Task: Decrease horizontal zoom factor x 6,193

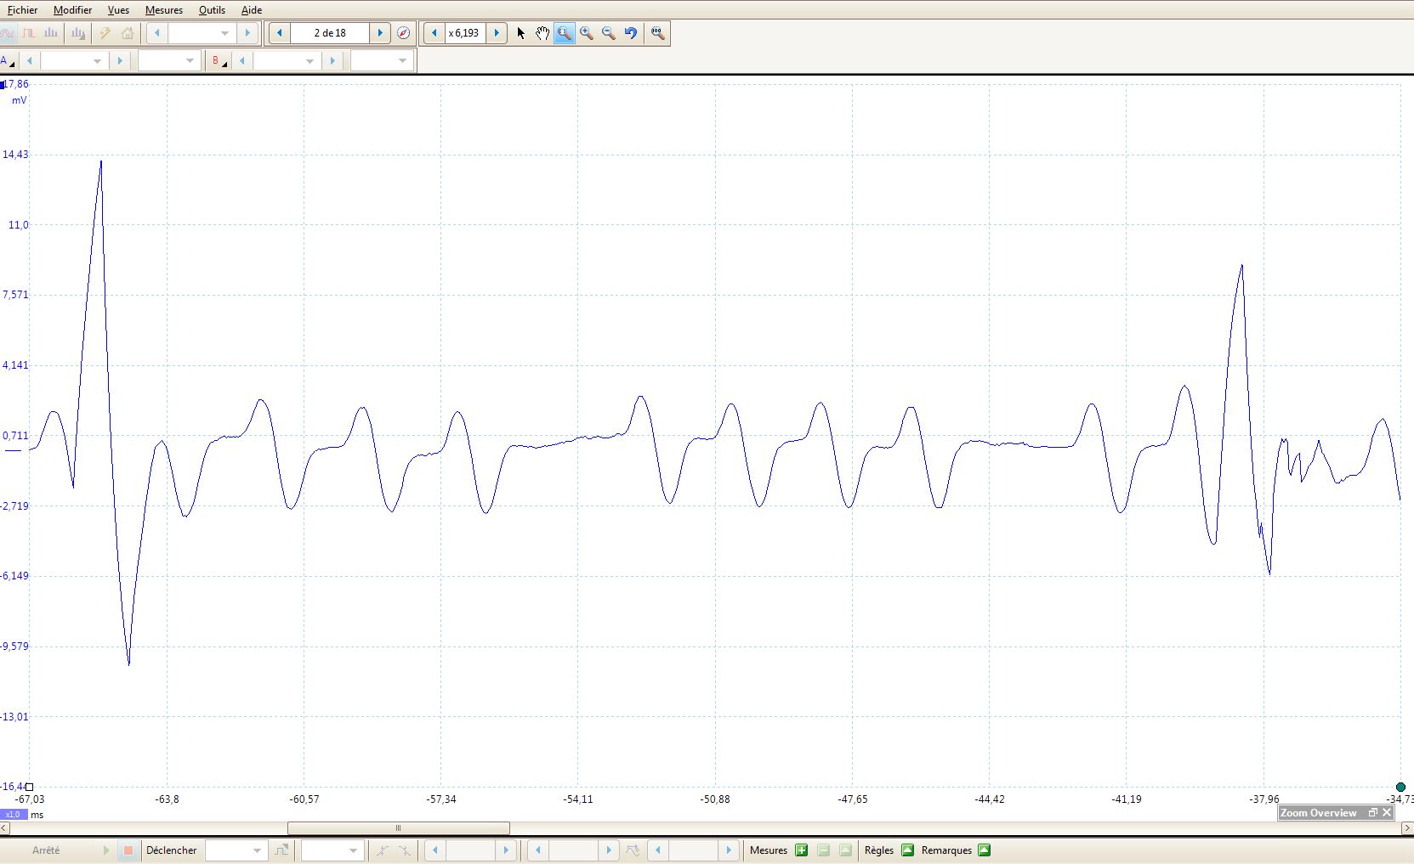Action: coord(434,33)
